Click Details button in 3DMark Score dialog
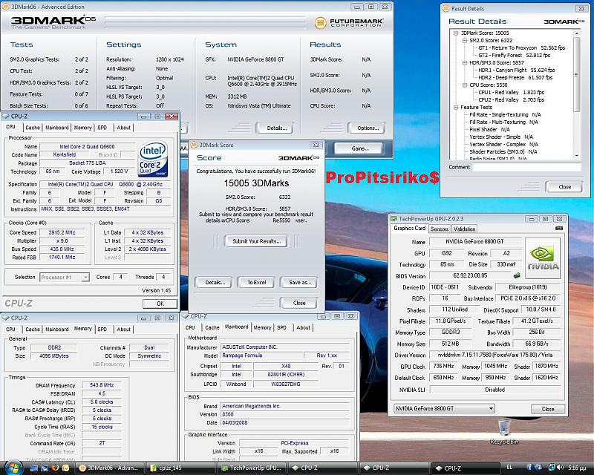The image size is (594, 475). pyautogui.click(x=215, y=283)
